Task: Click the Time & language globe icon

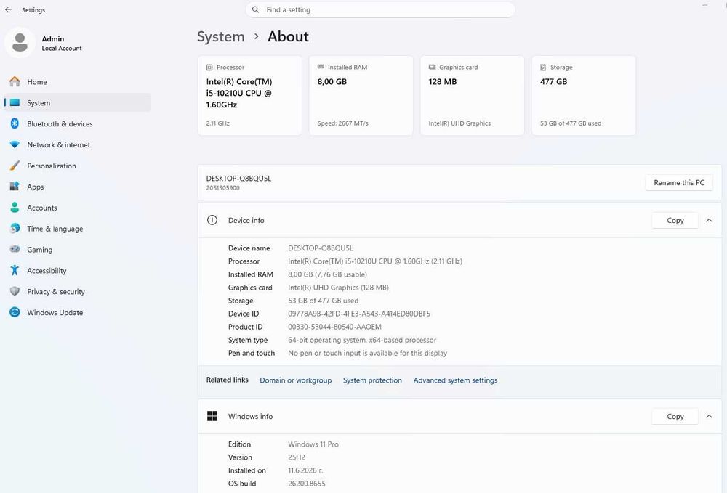Action: tap(15, 228)
